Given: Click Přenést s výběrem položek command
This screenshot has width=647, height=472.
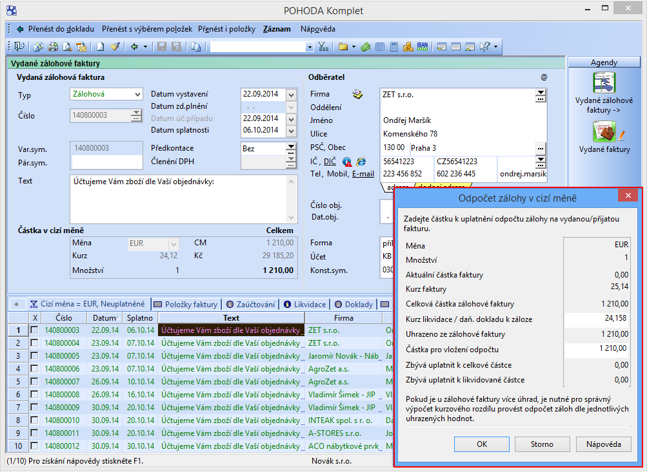Looking at the screenshot, I should 147,29.
